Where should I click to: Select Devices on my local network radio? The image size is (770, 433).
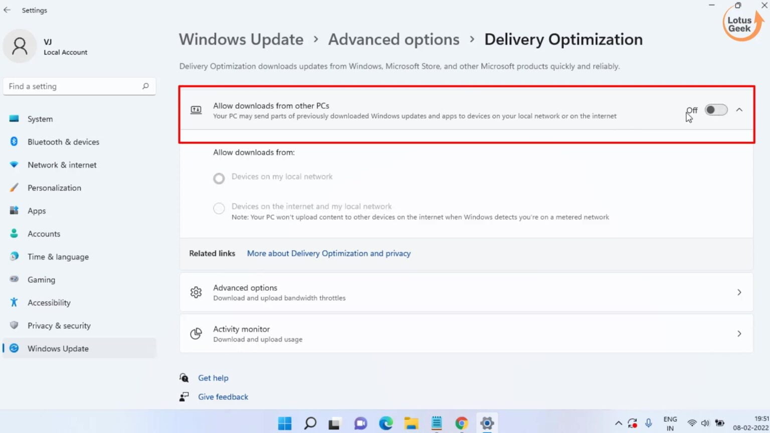[x=219, y=178]
